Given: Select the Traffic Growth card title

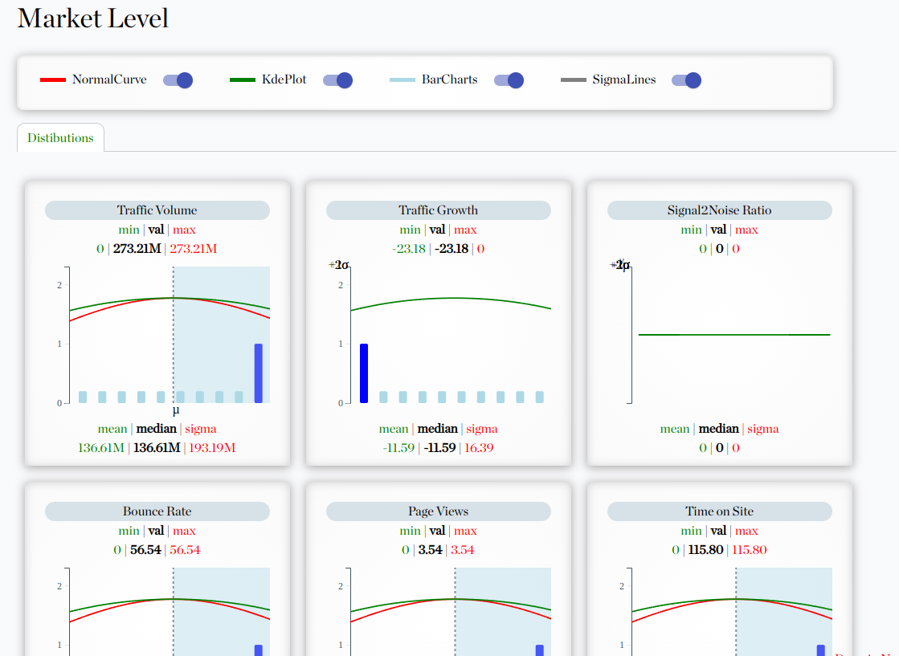Looking at the screenshot, I should tap(438, 210).
